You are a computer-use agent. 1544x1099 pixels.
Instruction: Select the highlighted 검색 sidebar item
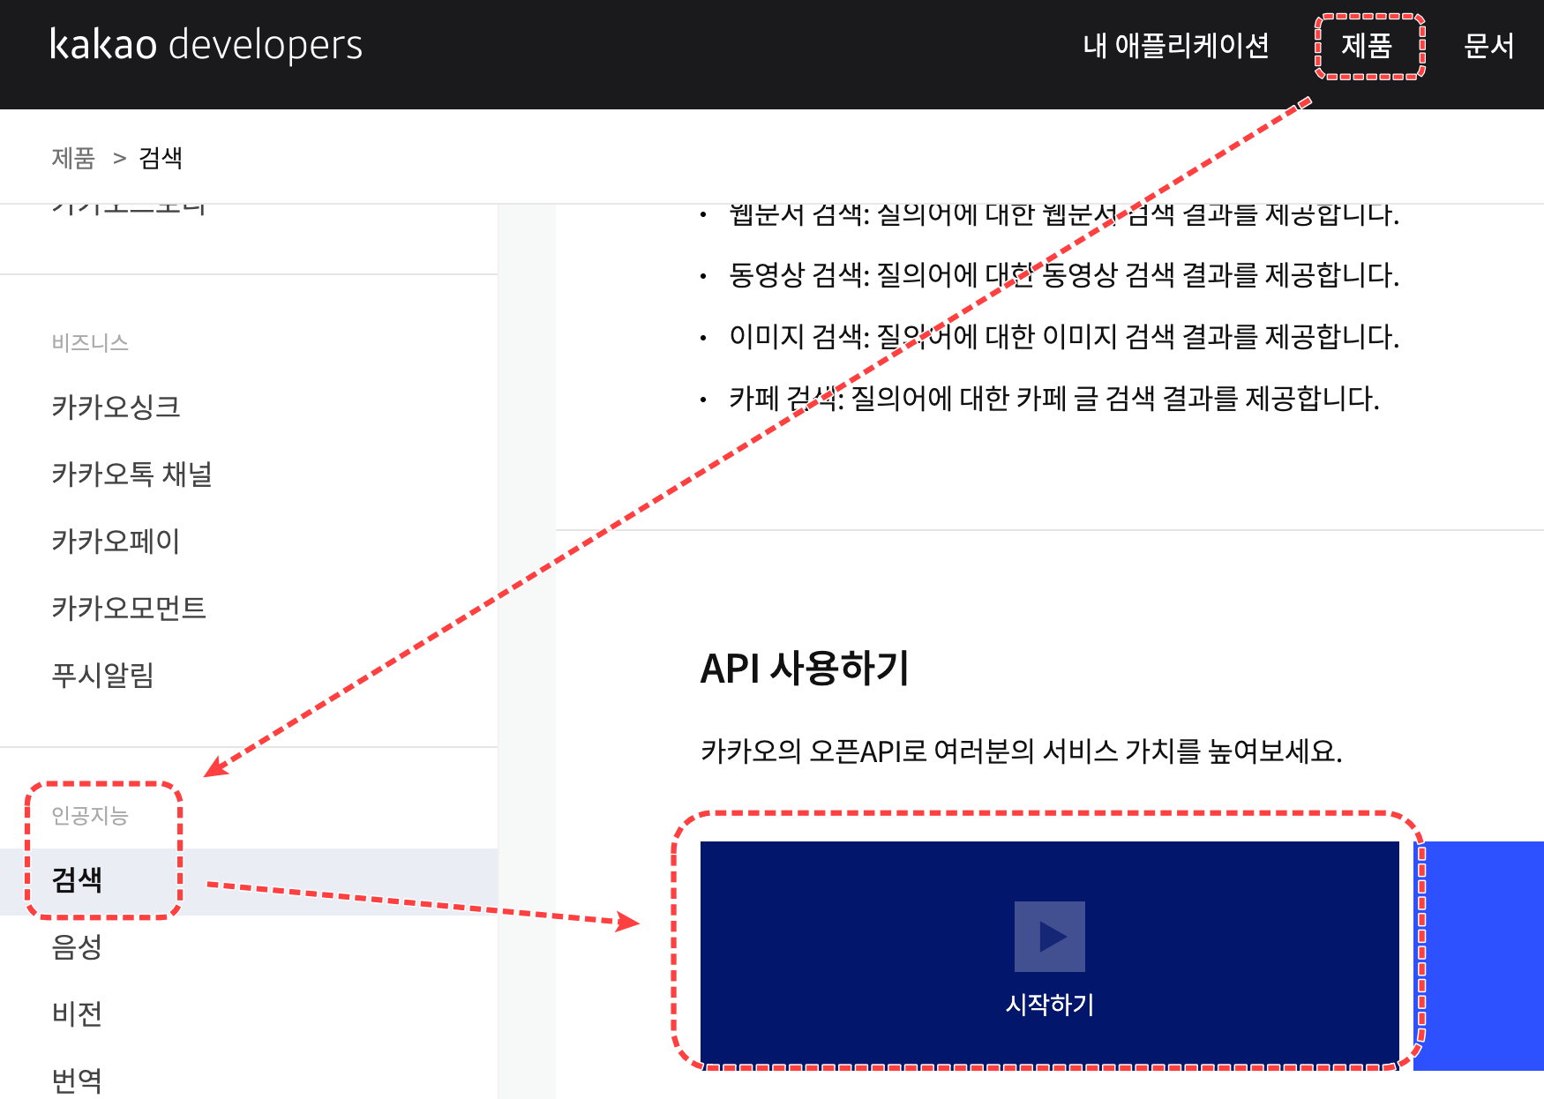click(x=249, y=881)
